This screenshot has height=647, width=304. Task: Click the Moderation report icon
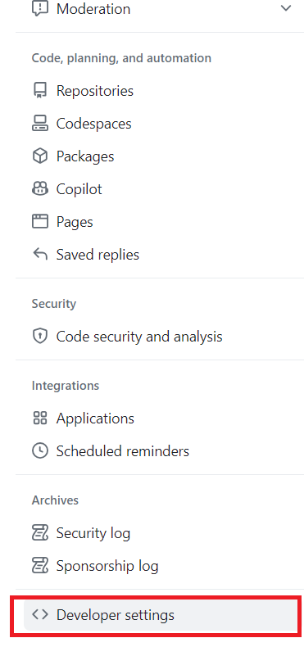point(40,8)
